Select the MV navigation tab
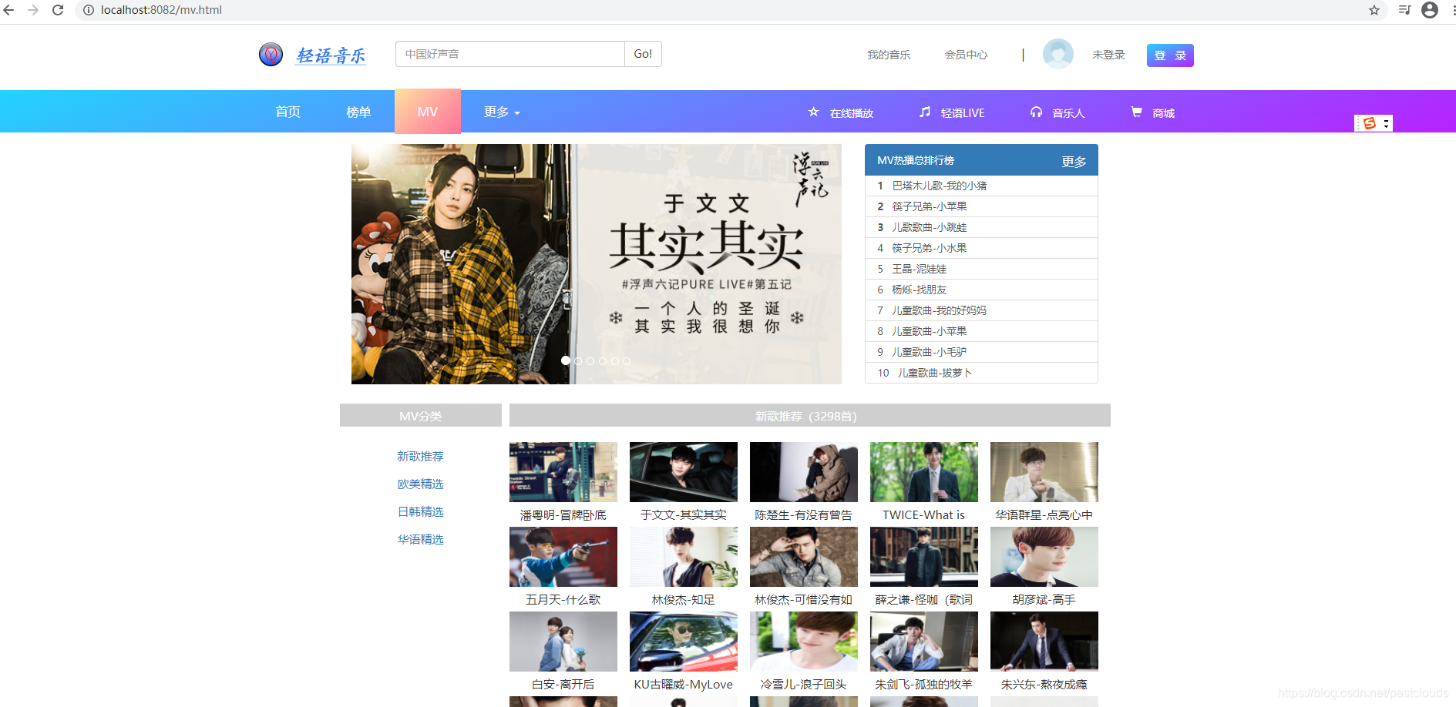 [428, 112]
